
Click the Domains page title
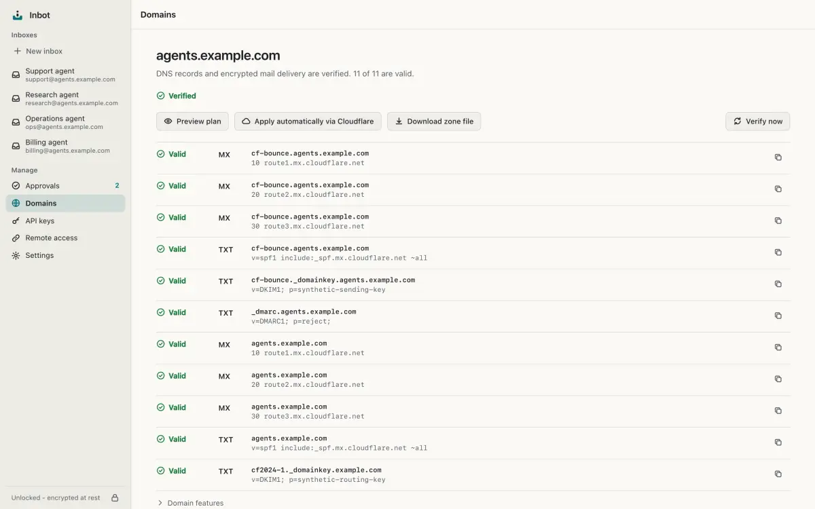point(158,15)
